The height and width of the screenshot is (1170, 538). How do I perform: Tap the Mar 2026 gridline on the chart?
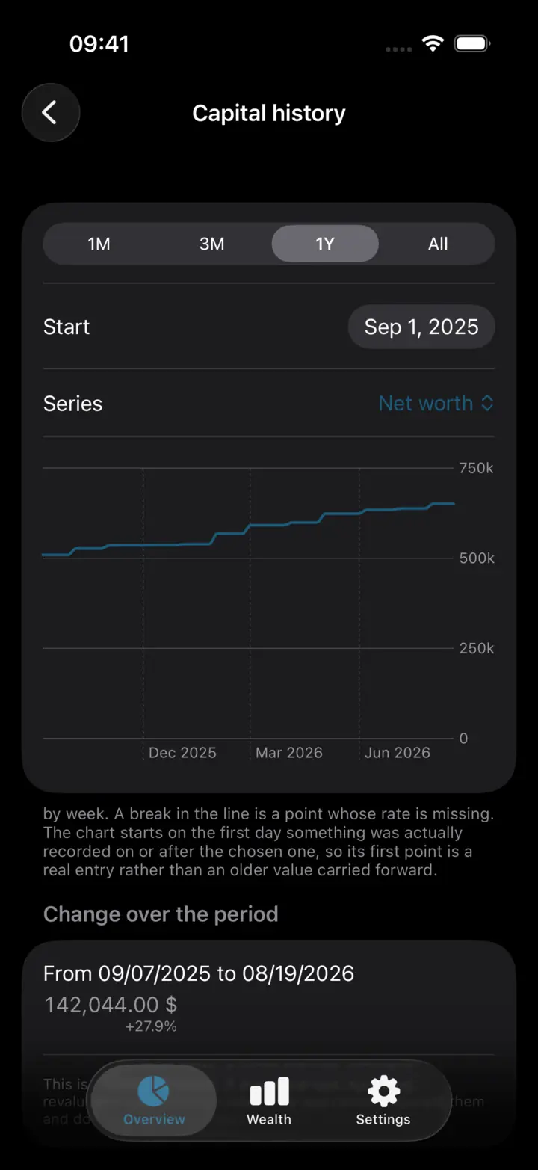250,603
